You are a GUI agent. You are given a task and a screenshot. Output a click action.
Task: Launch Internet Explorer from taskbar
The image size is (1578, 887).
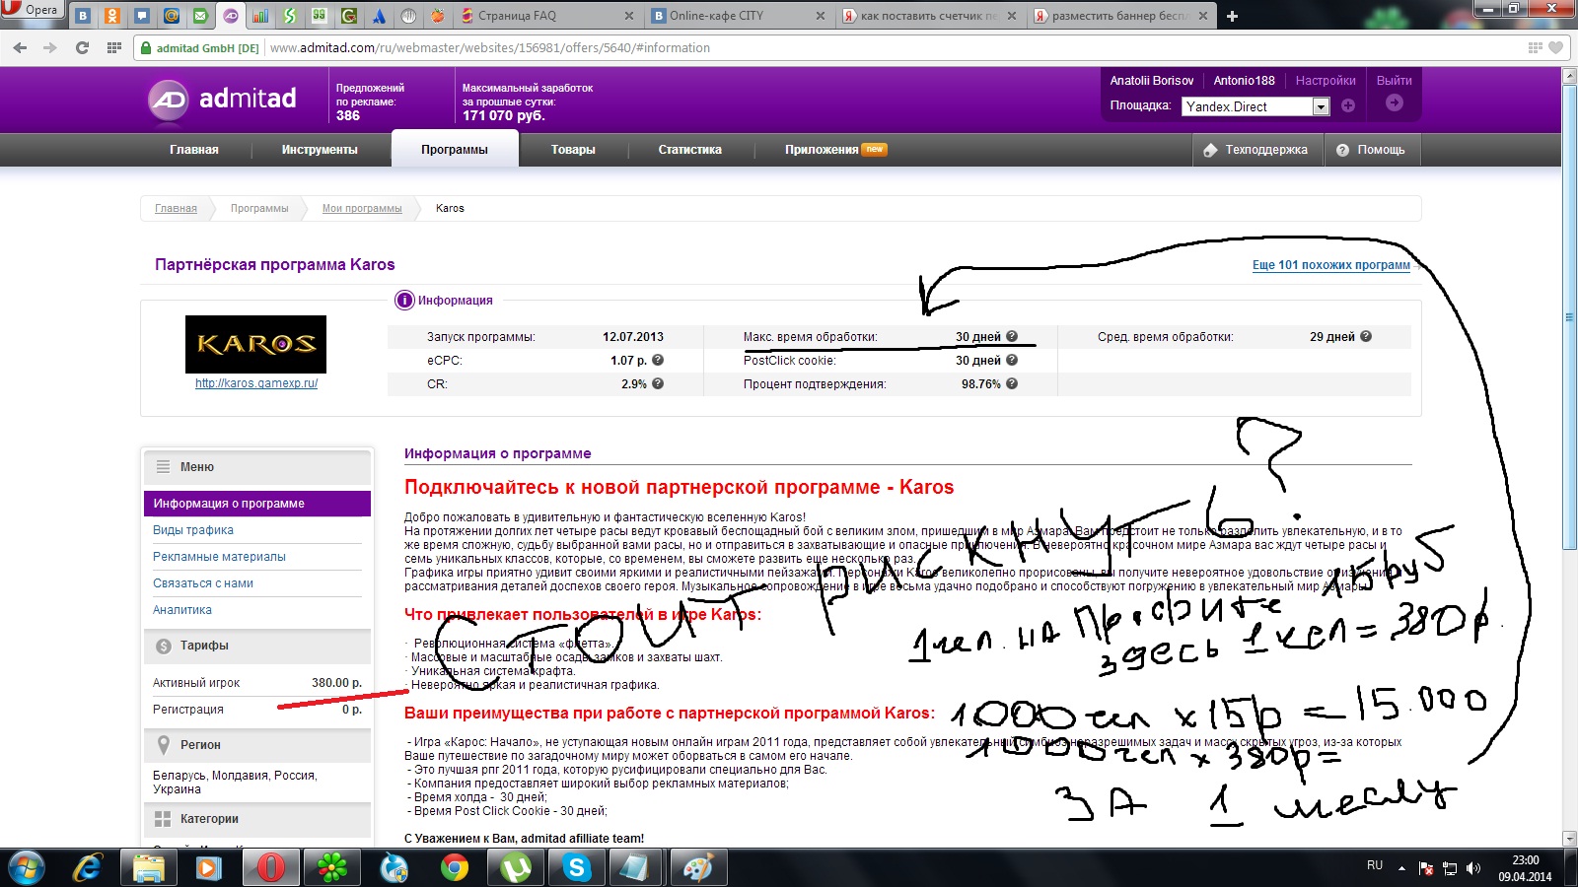pos(89,868)
